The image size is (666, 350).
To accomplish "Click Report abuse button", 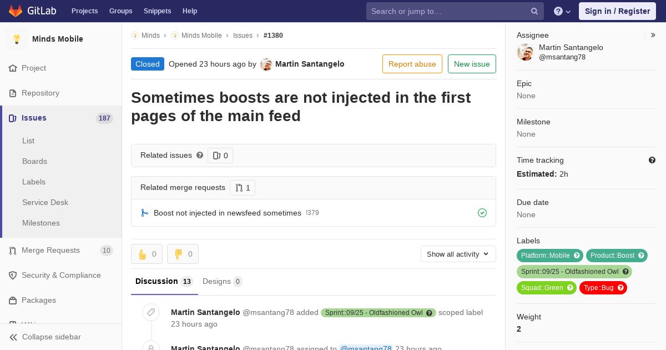I will click(x=412, y=64).
